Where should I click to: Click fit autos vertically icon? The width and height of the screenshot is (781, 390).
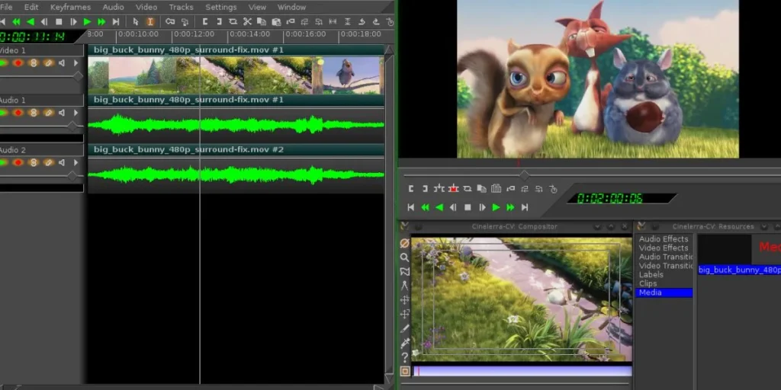(348, 22)
